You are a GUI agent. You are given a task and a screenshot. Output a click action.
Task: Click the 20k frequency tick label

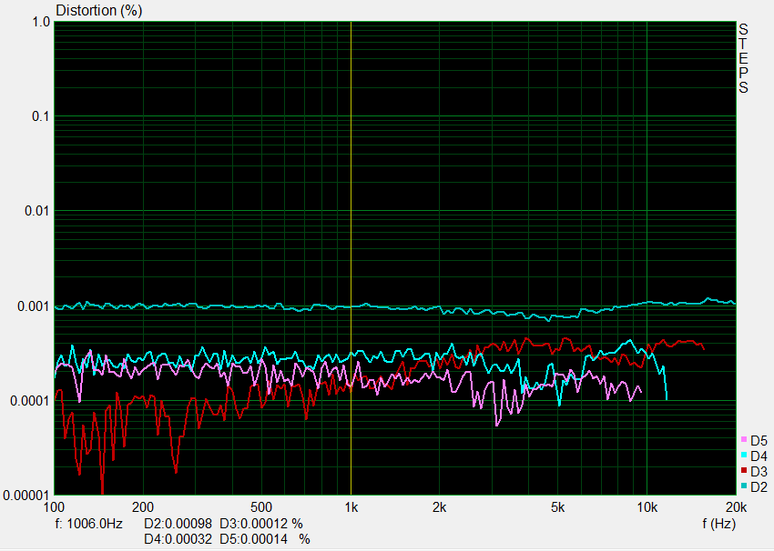736,507
